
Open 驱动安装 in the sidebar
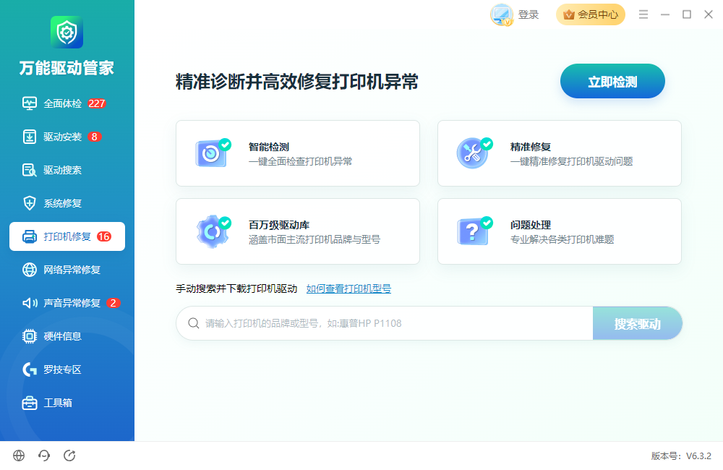[x=67, y=137]
